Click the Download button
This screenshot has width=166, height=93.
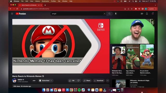pos(99,81)
